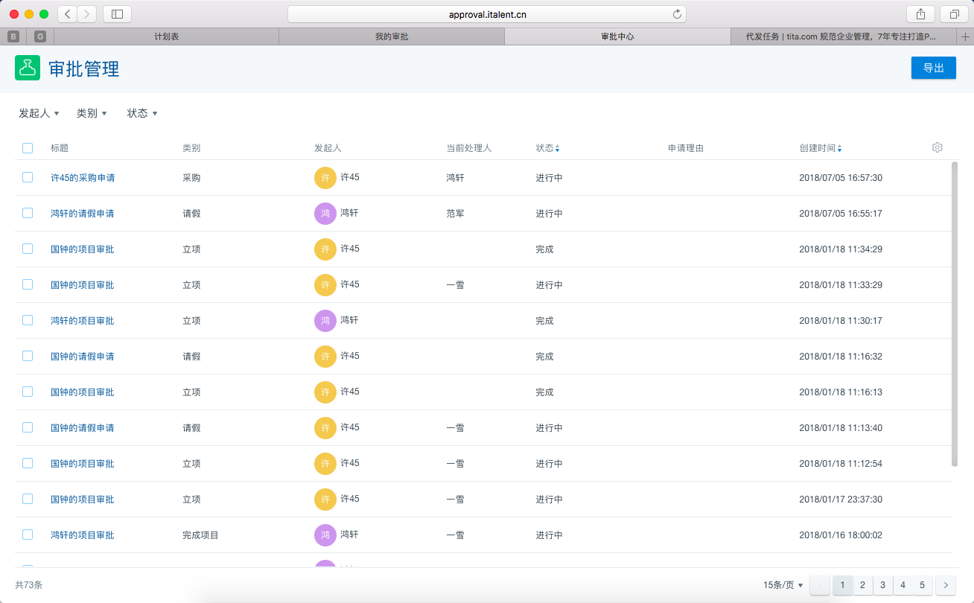This screenshot has width=974, height=603.
Task: Toggle the select-all header checkbox
Action: pos(28,148)
